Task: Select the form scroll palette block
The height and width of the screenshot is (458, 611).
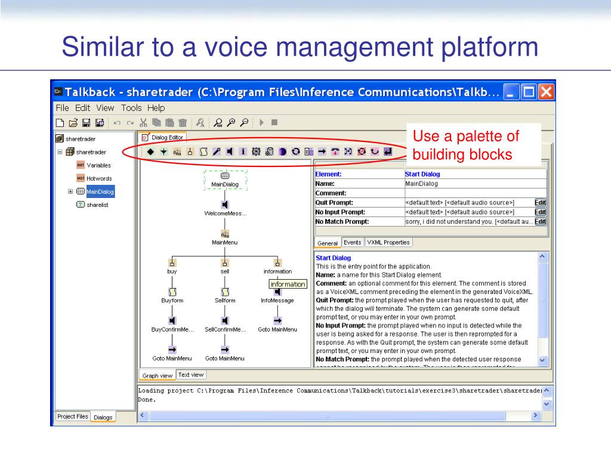Action: tap(203, 151)
